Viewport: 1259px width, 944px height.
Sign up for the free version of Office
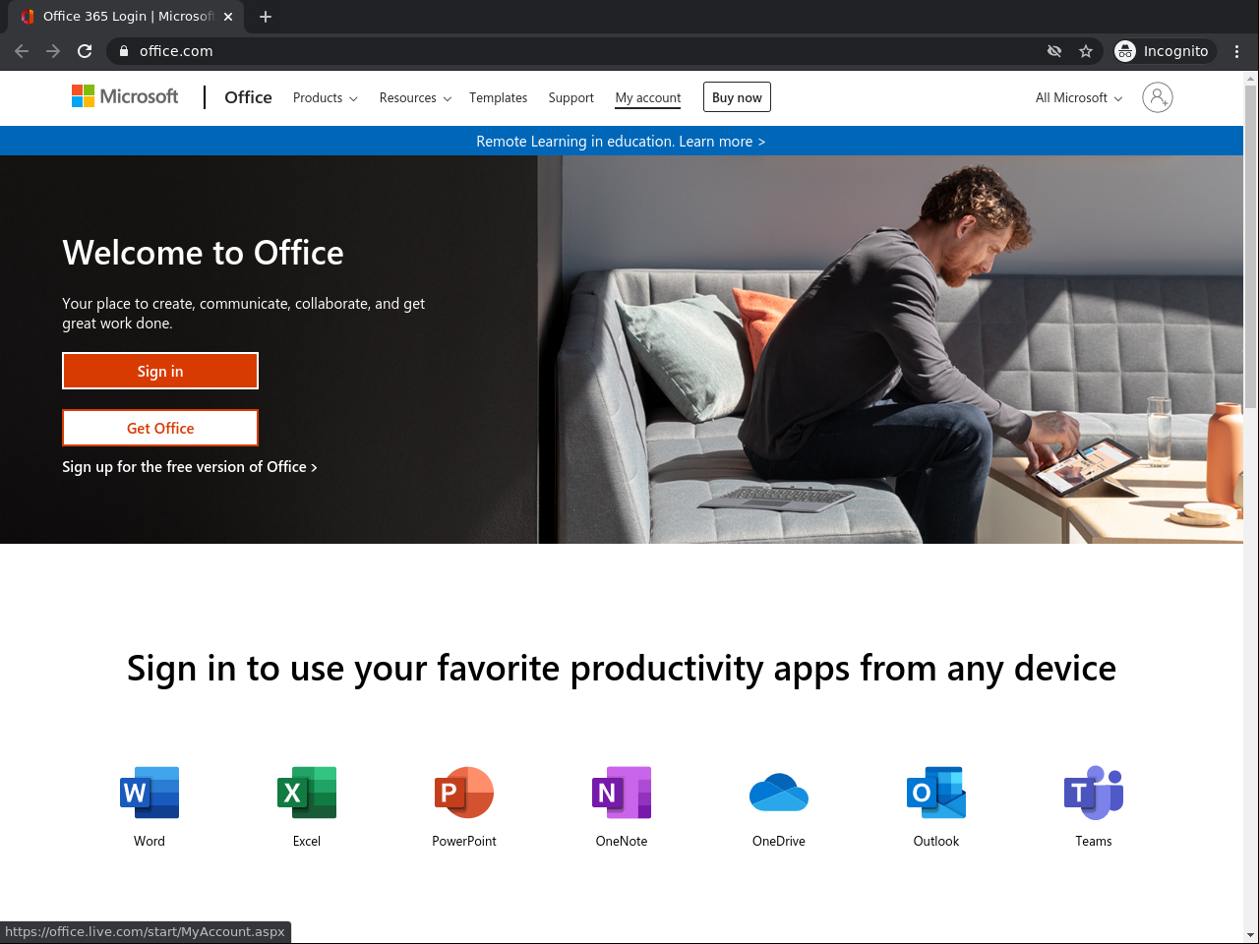click(x=190, y=467)
